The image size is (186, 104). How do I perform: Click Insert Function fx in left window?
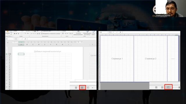pos(25,39)
